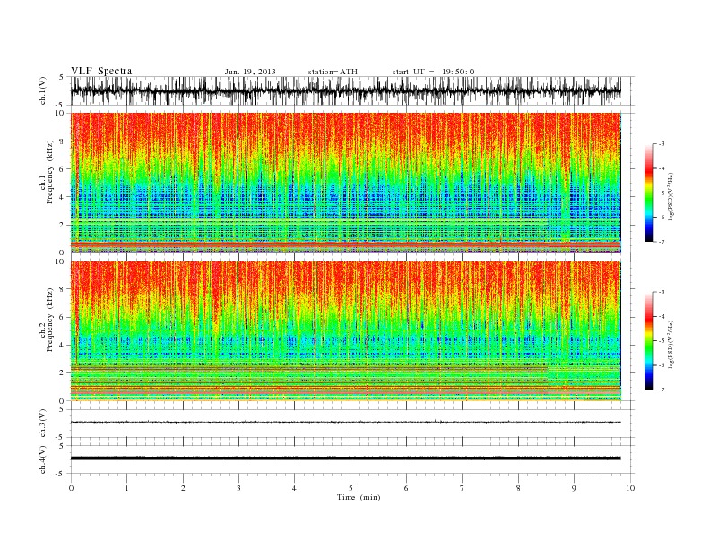Click the ch.1 "Frequency (kHz)" axis label
Image resolution: width=710 pixels, height=548 pixels.
(x=50, y=172)
